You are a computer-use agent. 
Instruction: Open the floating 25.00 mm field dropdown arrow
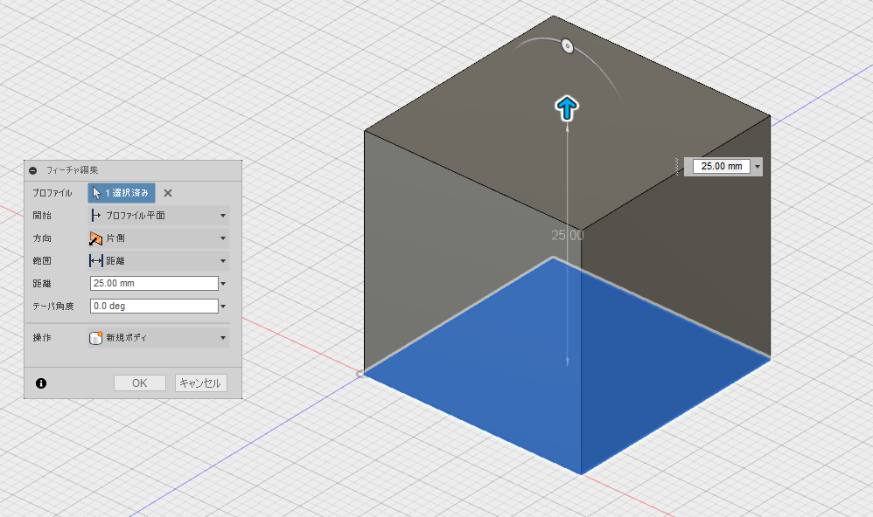(758, 166)
